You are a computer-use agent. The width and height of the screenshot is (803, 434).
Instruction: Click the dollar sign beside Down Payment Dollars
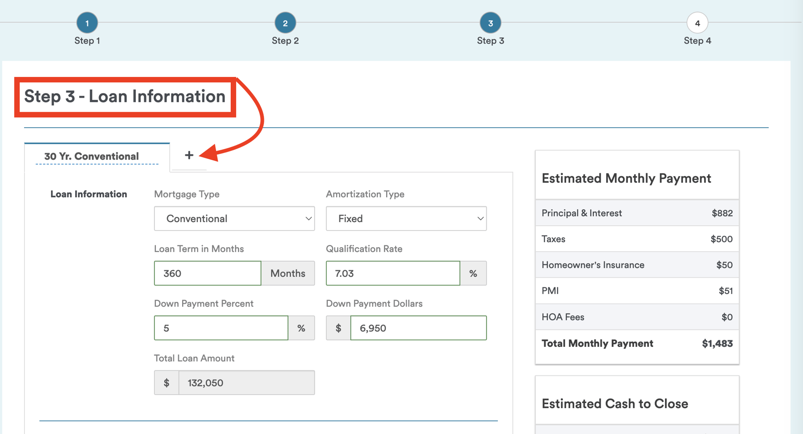(338, 328)
